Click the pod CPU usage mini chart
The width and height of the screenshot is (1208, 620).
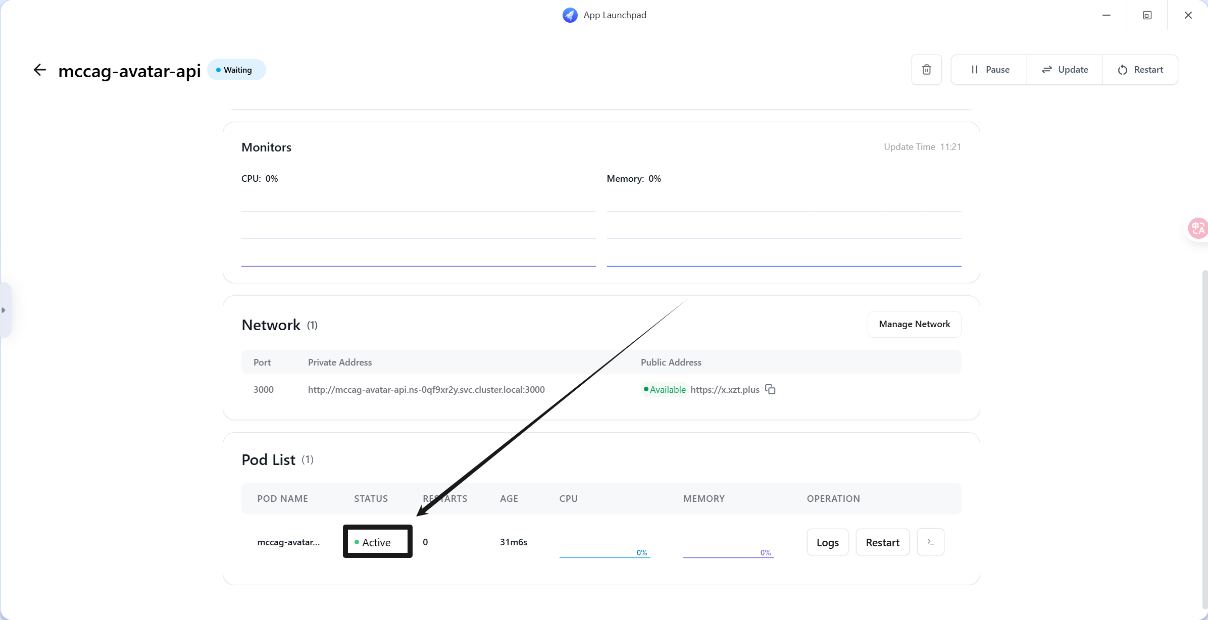click(x=604, y=550)
